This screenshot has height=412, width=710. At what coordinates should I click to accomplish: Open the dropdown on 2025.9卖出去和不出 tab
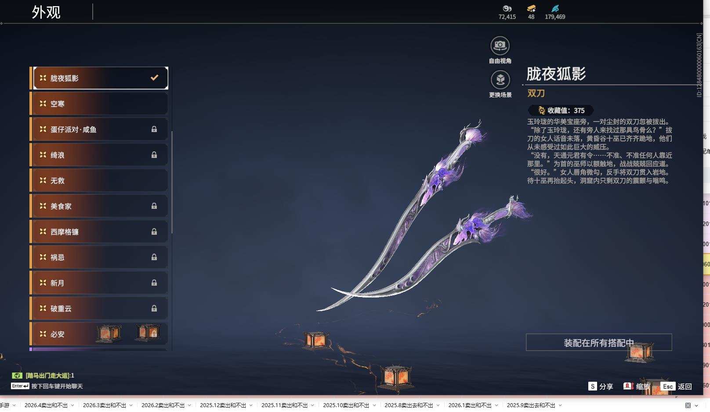[x=561, y=406]
